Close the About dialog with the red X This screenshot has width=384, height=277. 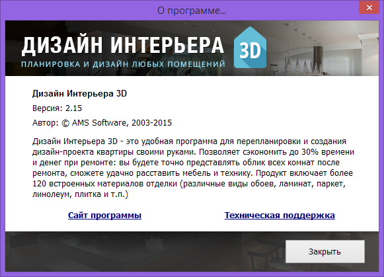pyautogui.click(x=369, y=7)
